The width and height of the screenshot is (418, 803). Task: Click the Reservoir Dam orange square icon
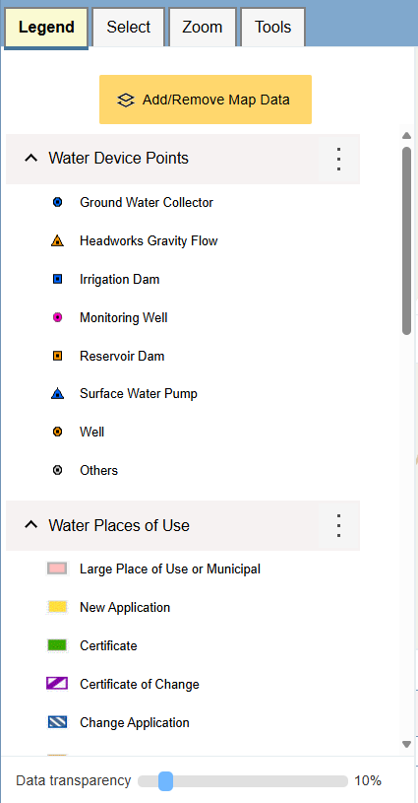point(57,356)
